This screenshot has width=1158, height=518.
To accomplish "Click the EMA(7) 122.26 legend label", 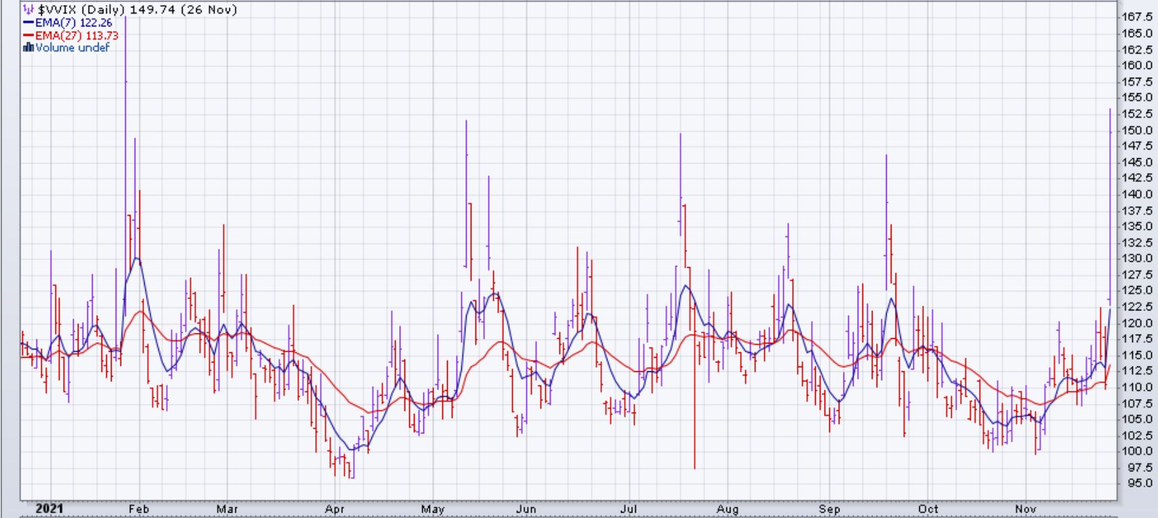I will pyautogui.click(x=74, y=23).
